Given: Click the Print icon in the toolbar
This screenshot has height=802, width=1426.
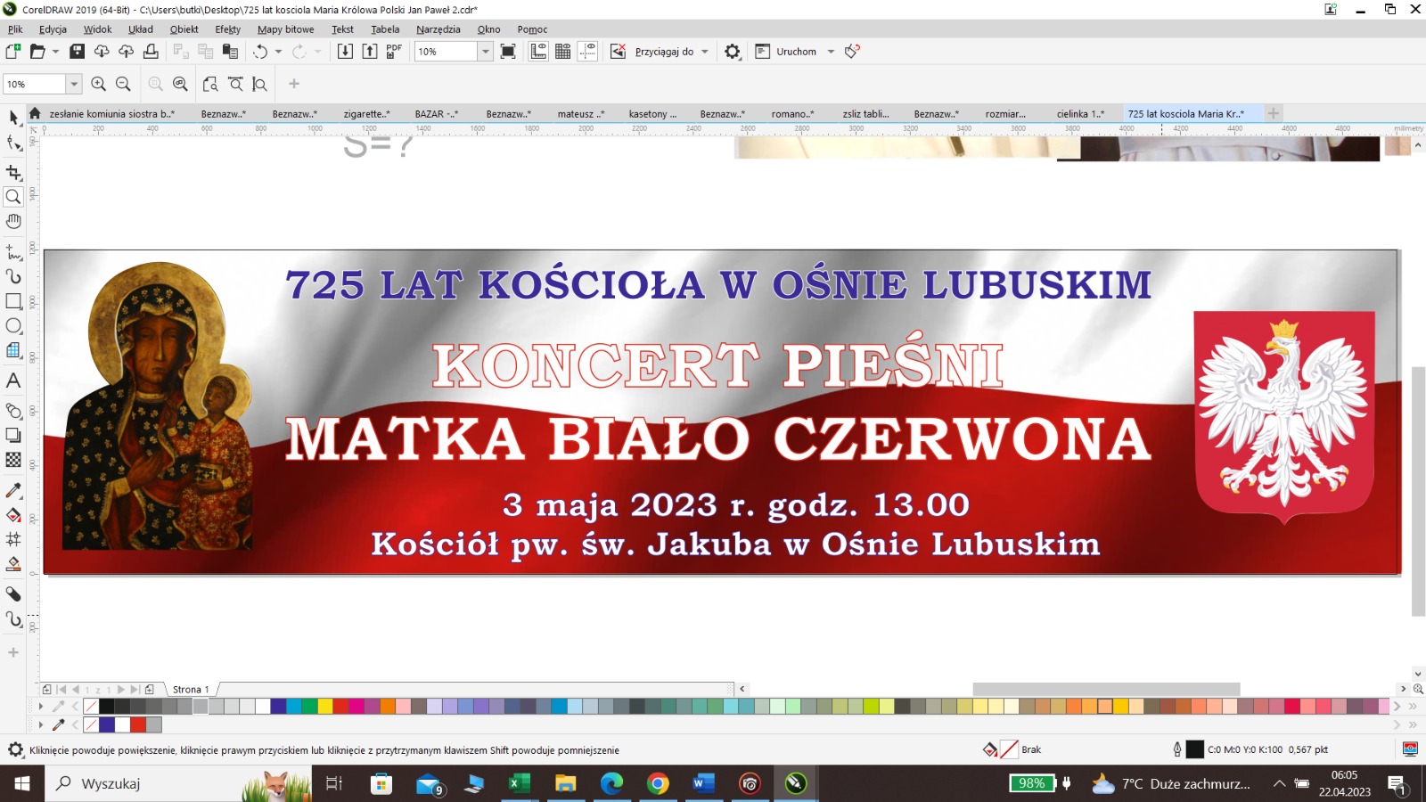Looking at the screenshot, I should [151, 52].
